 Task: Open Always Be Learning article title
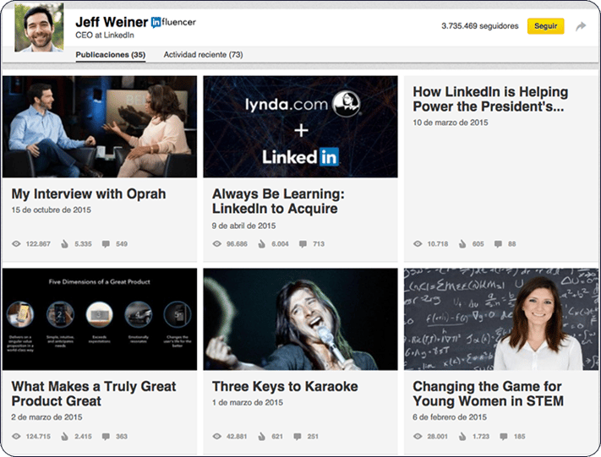coord(278,201)
